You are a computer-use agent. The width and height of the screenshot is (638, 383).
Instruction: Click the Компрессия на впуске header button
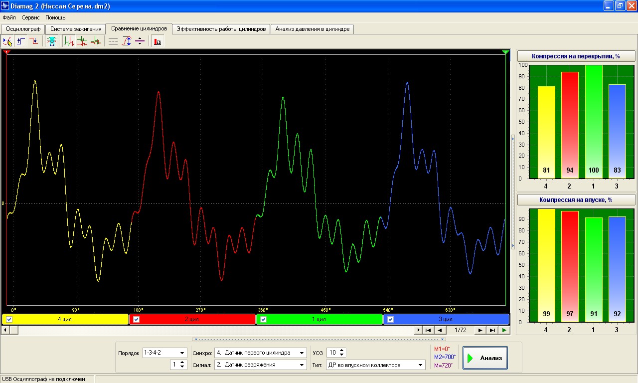pyautogui.click(x=576, y=200)
